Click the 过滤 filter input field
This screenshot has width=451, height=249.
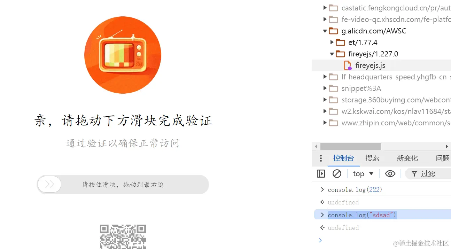point(428,173)
